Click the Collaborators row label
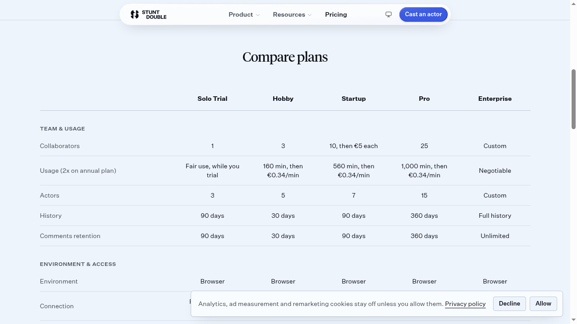 60,146
